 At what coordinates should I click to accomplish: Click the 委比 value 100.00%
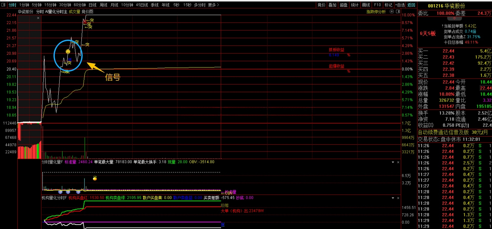tap(446, 13)
